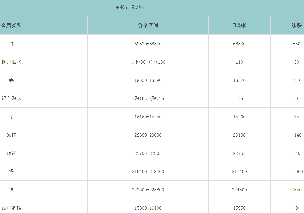The height and width of the screenshot is (213, 304).
Task: Select the 铝 metal name cell
Action: (x=11, y=80)
